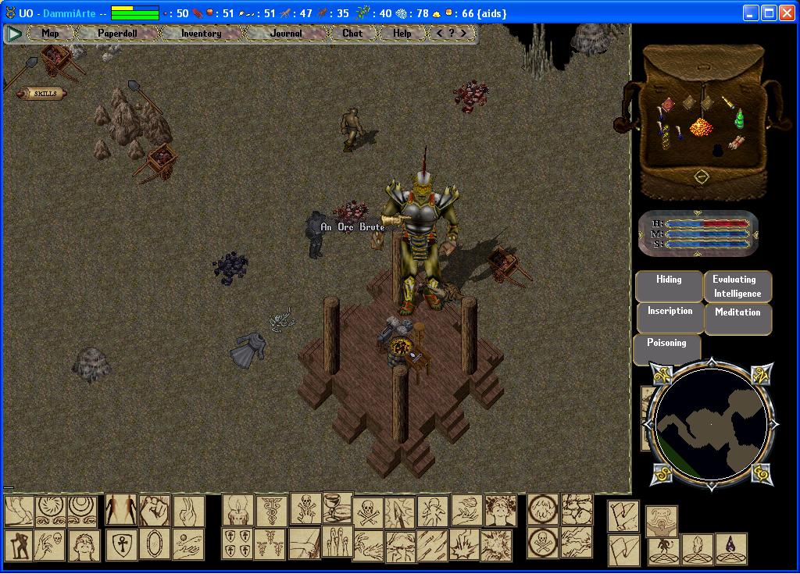Cast the hand throwing fireball spell icon
The width and height of the screenshot is (800, 574).
click(467, 509)
